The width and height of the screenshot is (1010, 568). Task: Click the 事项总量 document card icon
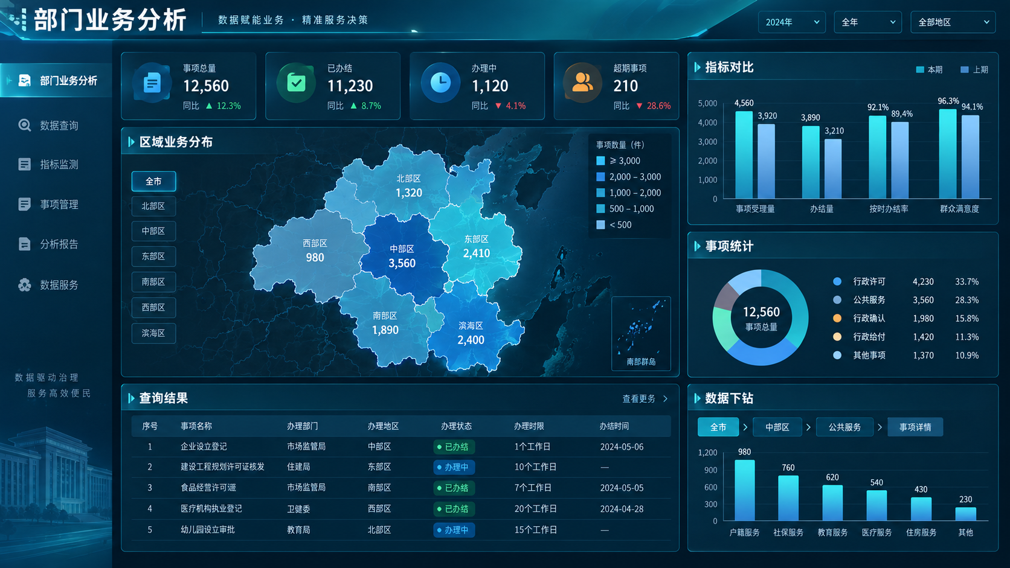coord(152,83)
